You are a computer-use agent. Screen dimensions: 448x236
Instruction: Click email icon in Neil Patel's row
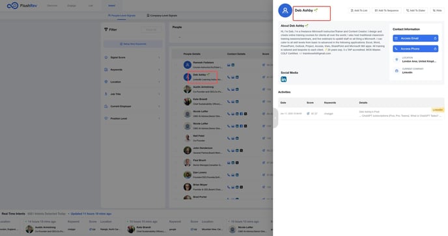[233, 138]
